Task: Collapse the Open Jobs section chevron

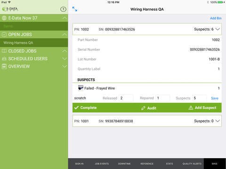Action: 65,34
